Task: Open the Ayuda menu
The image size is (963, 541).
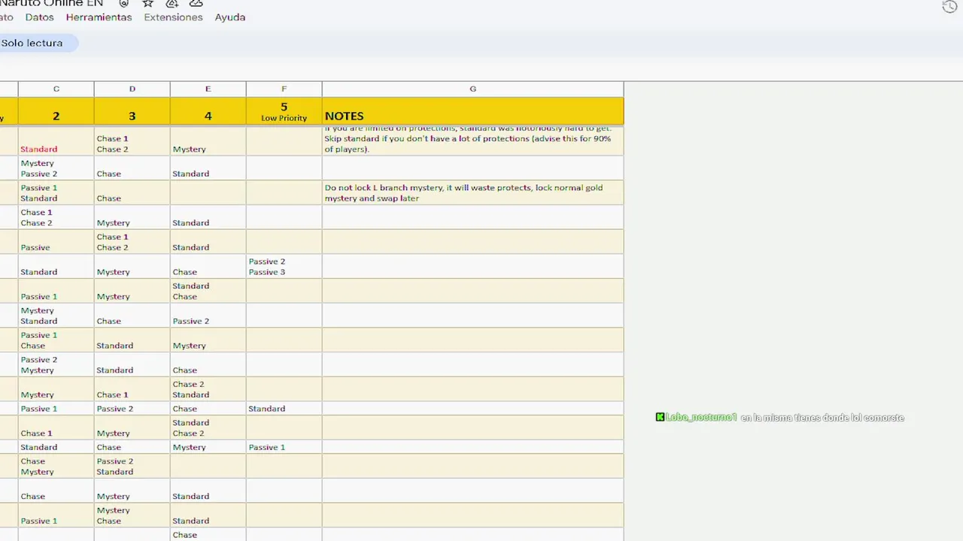Action: point(230,17)
